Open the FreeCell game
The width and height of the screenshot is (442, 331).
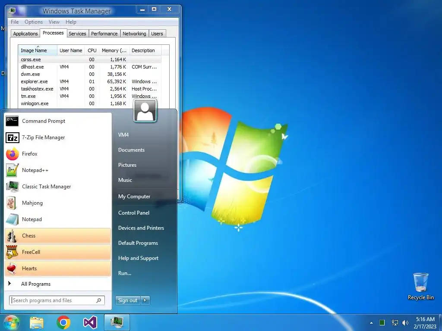58,252
